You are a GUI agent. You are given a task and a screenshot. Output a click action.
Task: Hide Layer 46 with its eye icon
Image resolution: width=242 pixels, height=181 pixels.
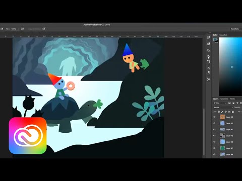tap(214, 117)
